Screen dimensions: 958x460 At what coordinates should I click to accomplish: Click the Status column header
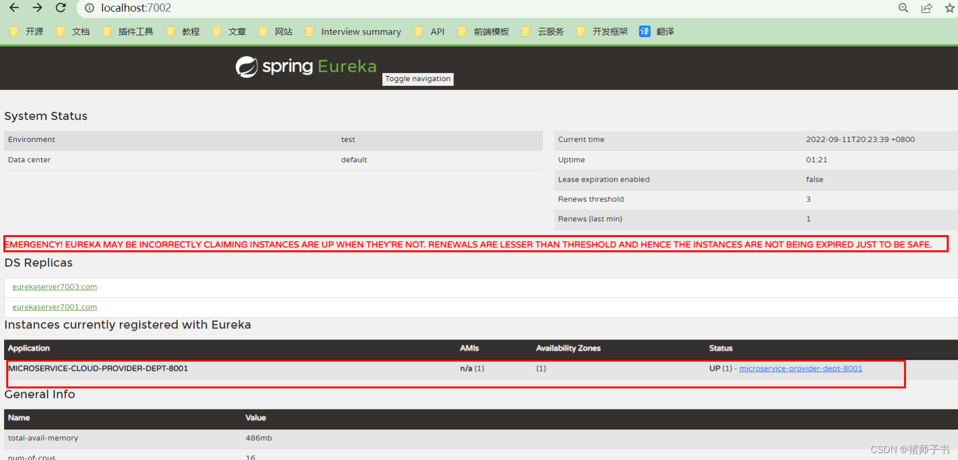point(721,348)
